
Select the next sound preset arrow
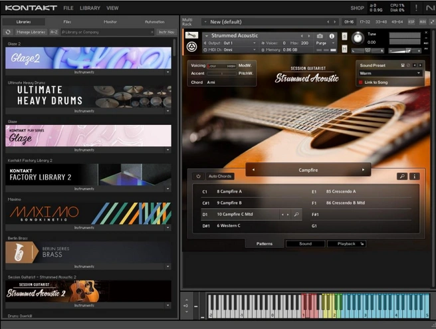click(420, 65)
